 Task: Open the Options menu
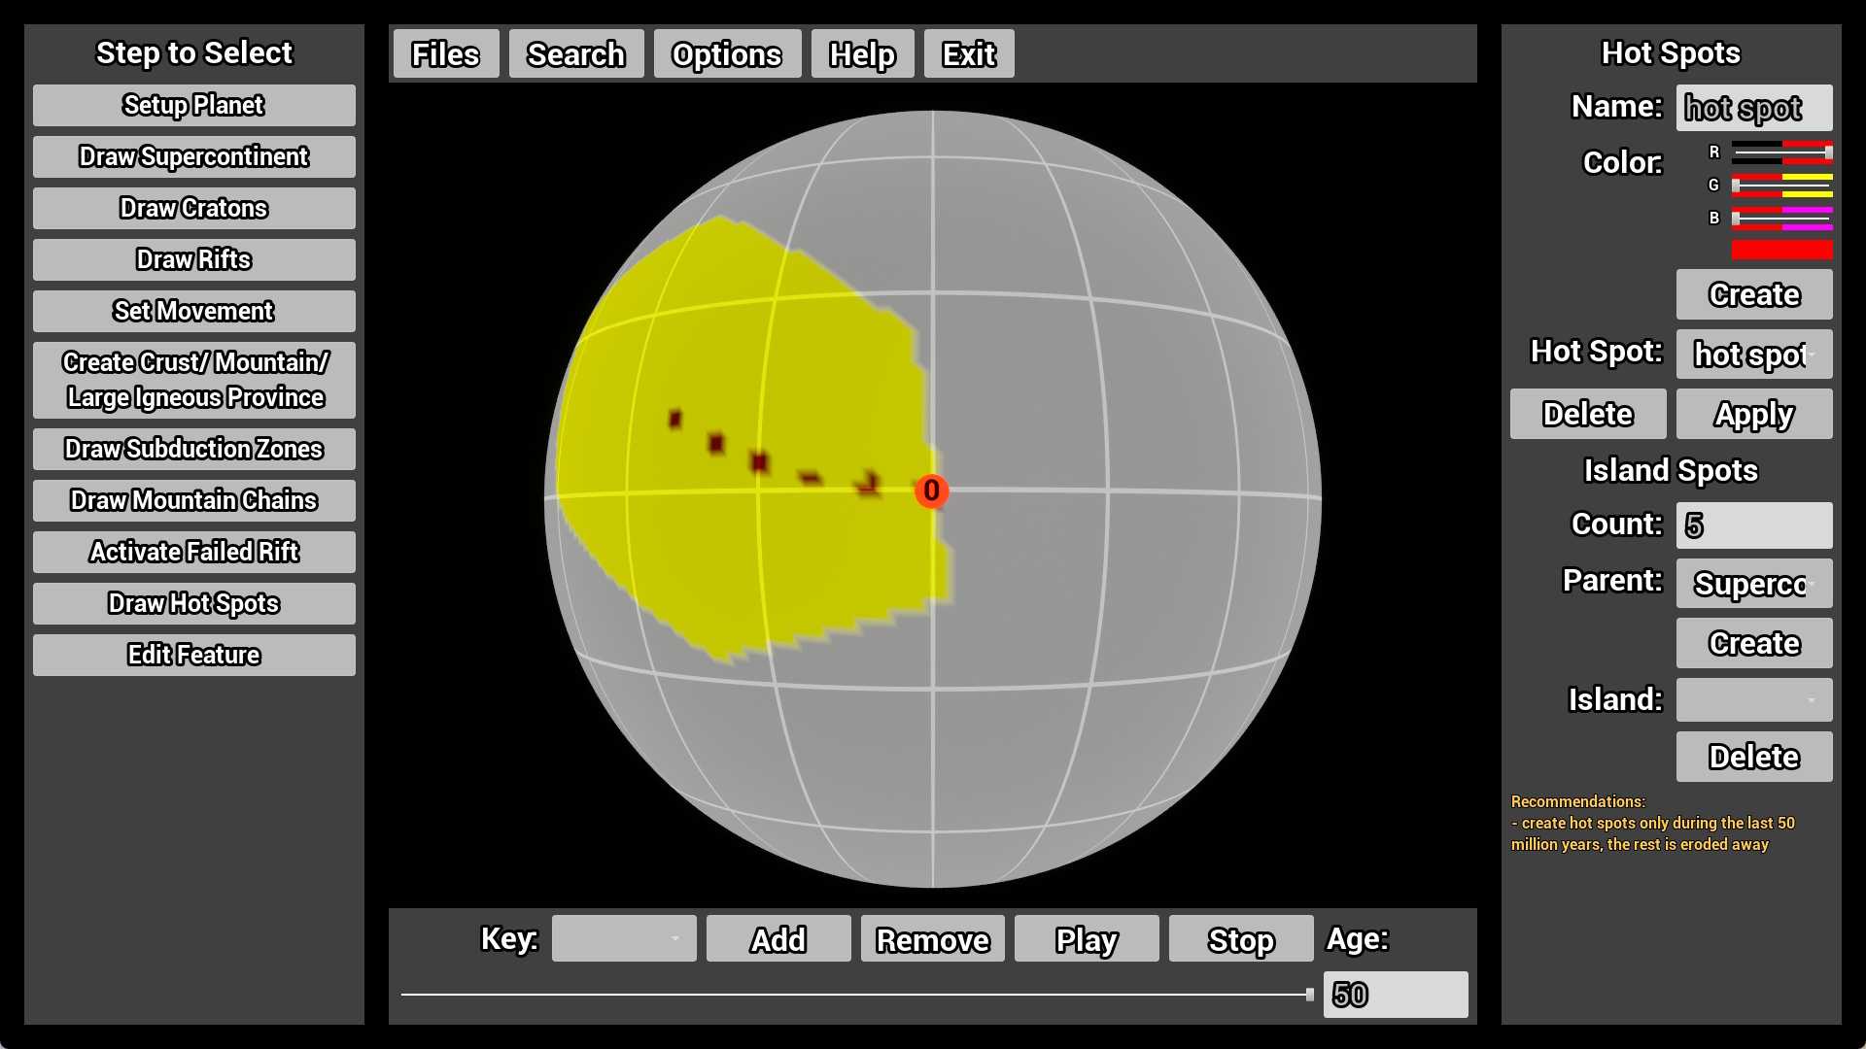726,54
